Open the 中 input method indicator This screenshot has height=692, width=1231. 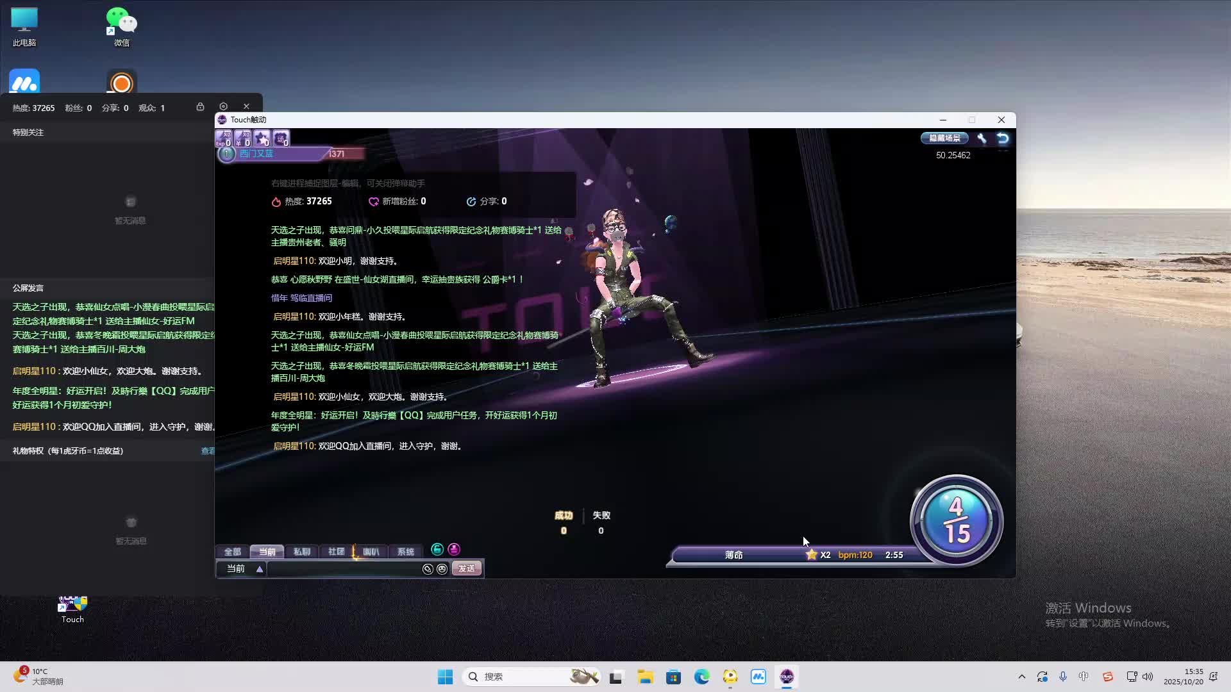[1084, 677]
